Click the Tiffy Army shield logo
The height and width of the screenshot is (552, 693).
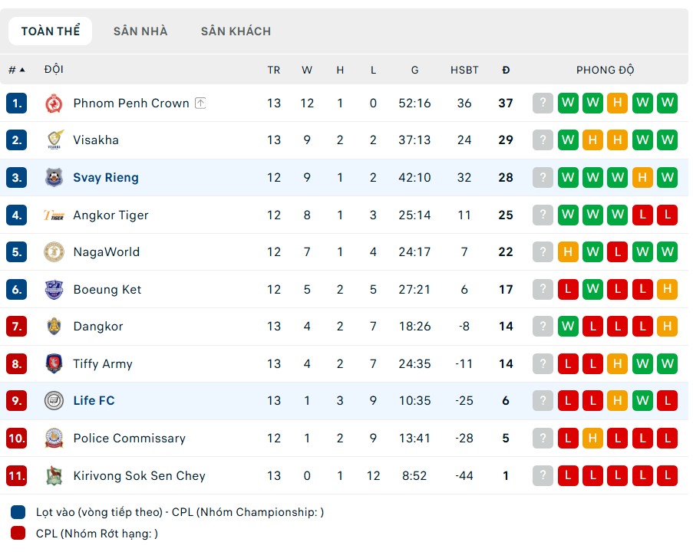pyautogui.click(x=54, y=364)
